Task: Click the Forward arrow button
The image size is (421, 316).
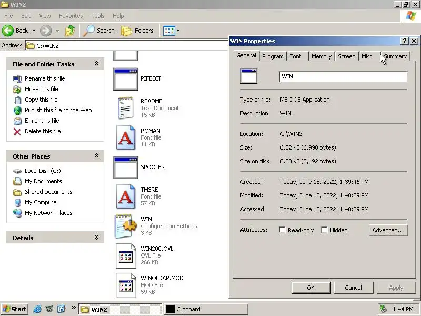Action: click(x=46, y=31)
